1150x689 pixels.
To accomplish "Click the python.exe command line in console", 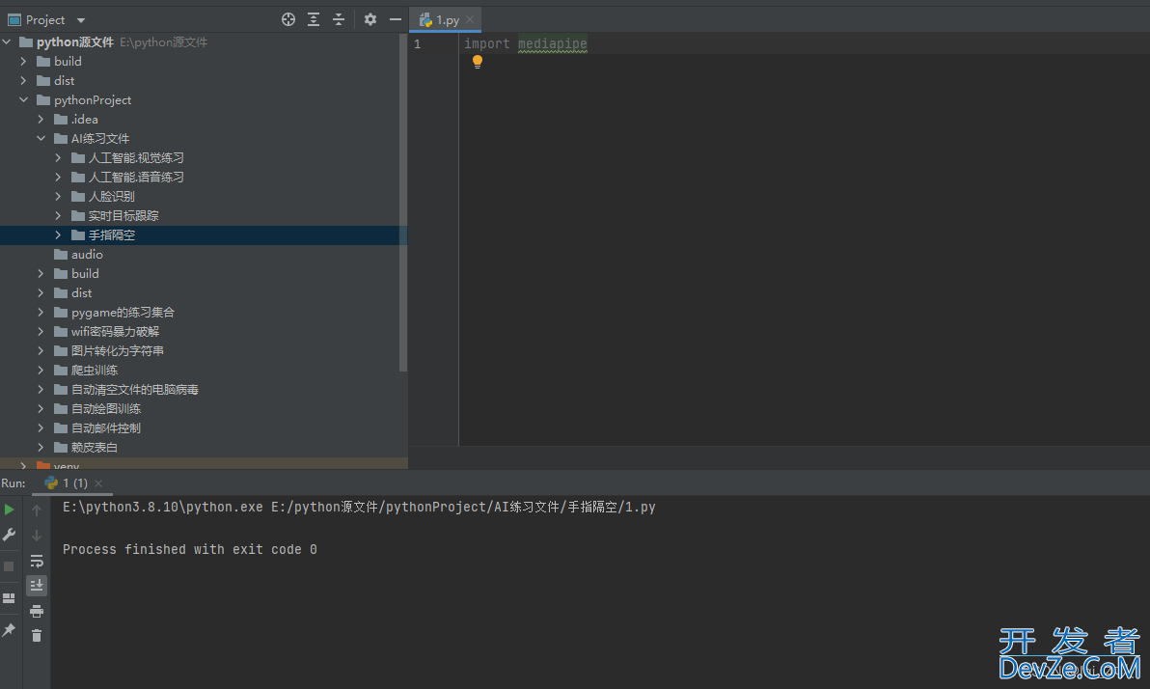I will pyautogui.click(x=359, y=507).
